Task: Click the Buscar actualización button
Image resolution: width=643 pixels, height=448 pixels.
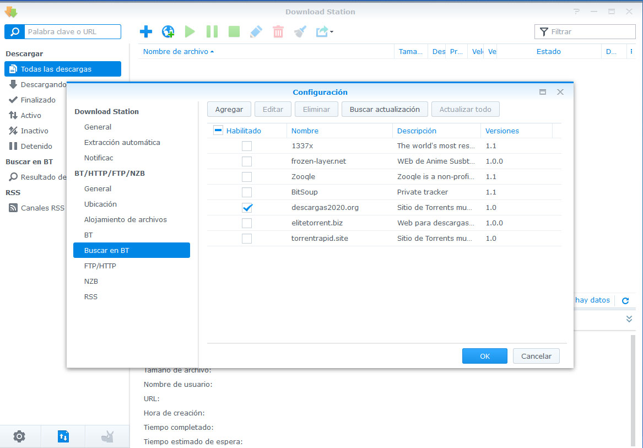Action: tap(385, 109)
